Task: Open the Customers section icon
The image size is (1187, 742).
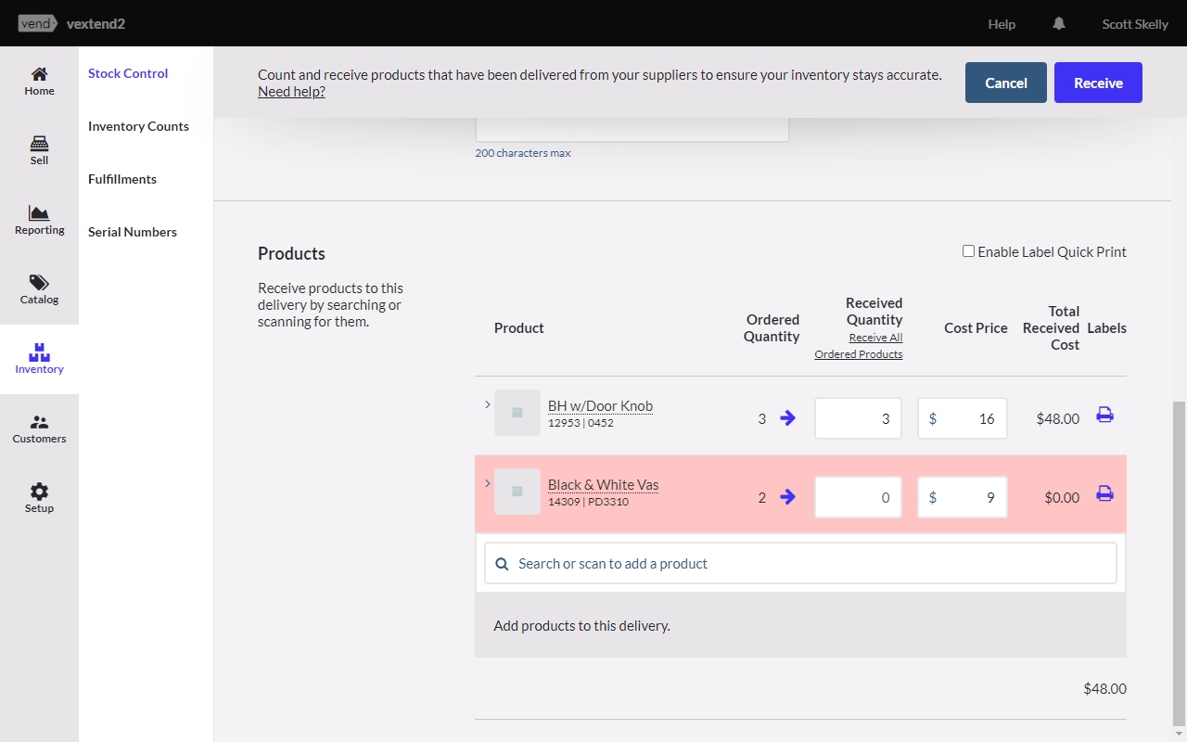Action: pos(39,429)
